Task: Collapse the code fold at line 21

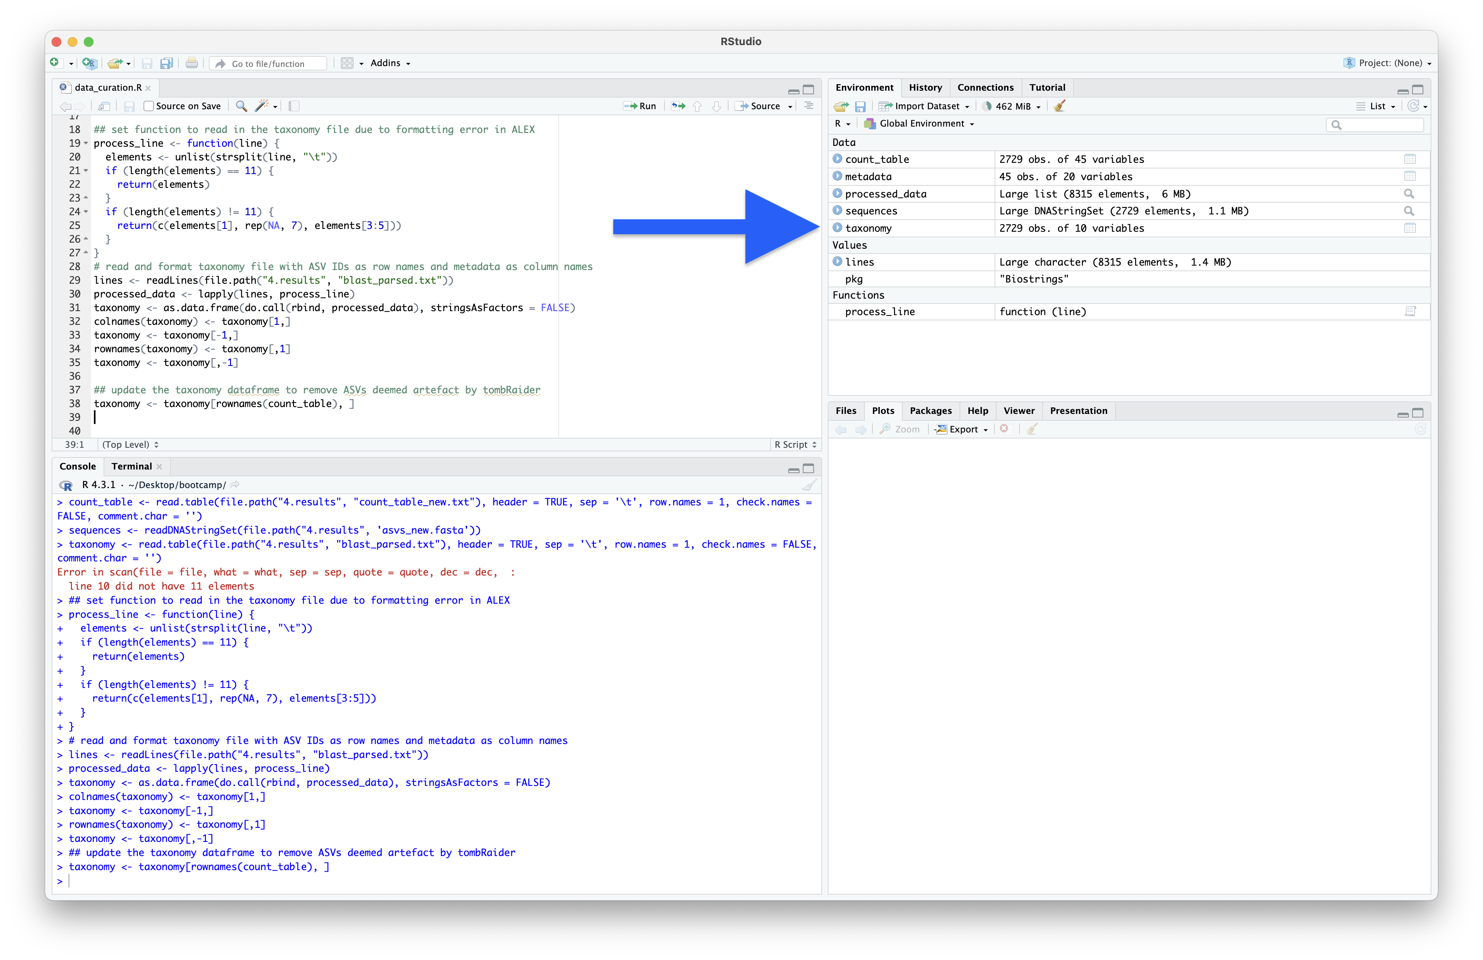Action: click(86, 171)
